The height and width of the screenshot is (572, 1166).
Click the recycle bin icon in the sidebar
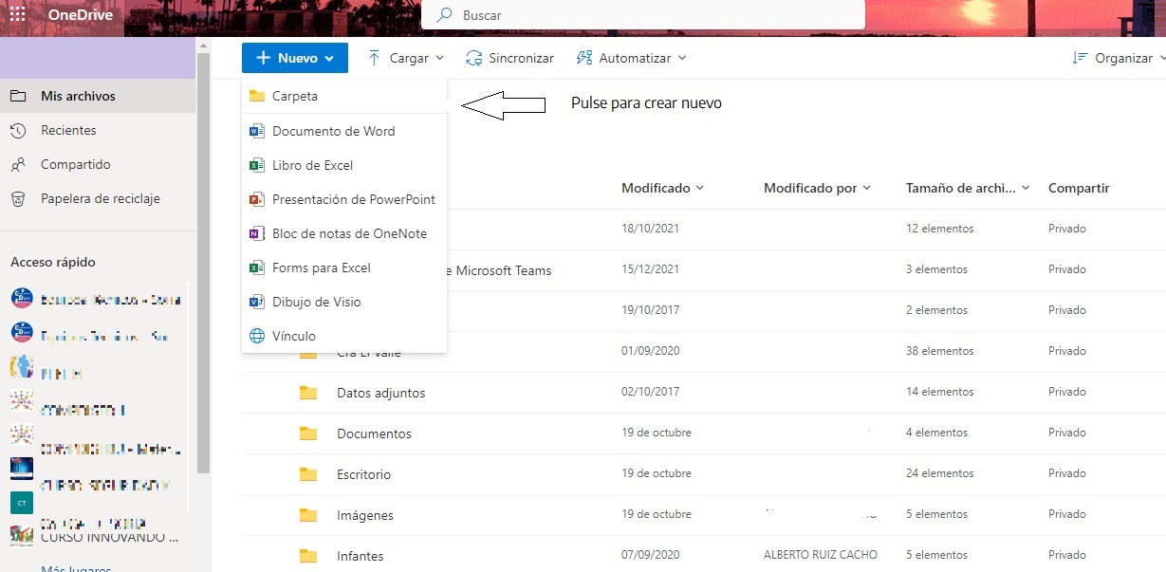click(17, 198)
